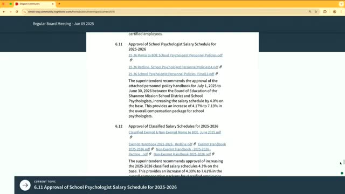This screenshot has height=194, width=345.
Task: Expand the tab search chevron at top right
Action: [341, 4]
